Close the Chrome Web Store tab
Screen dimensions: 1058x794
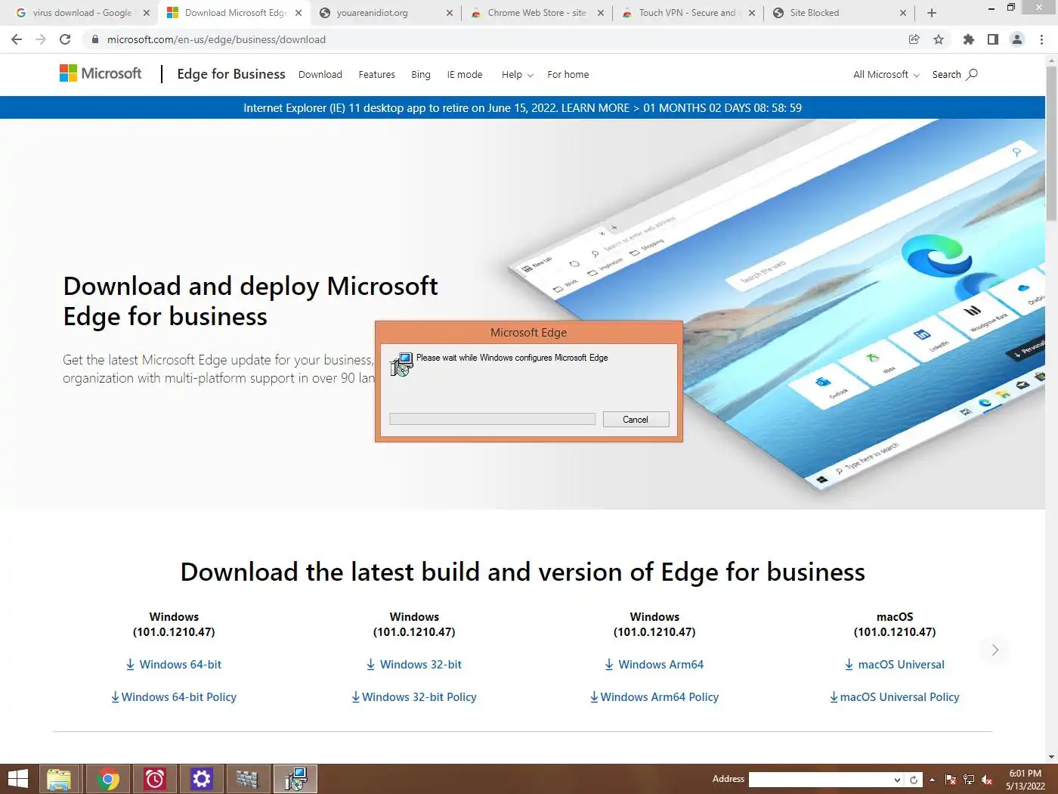tap(601, 13)
